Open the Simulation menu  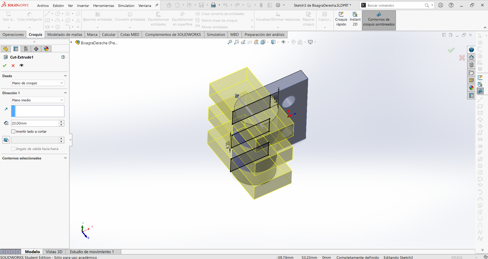pyautogui.click(x=126, y=6)
